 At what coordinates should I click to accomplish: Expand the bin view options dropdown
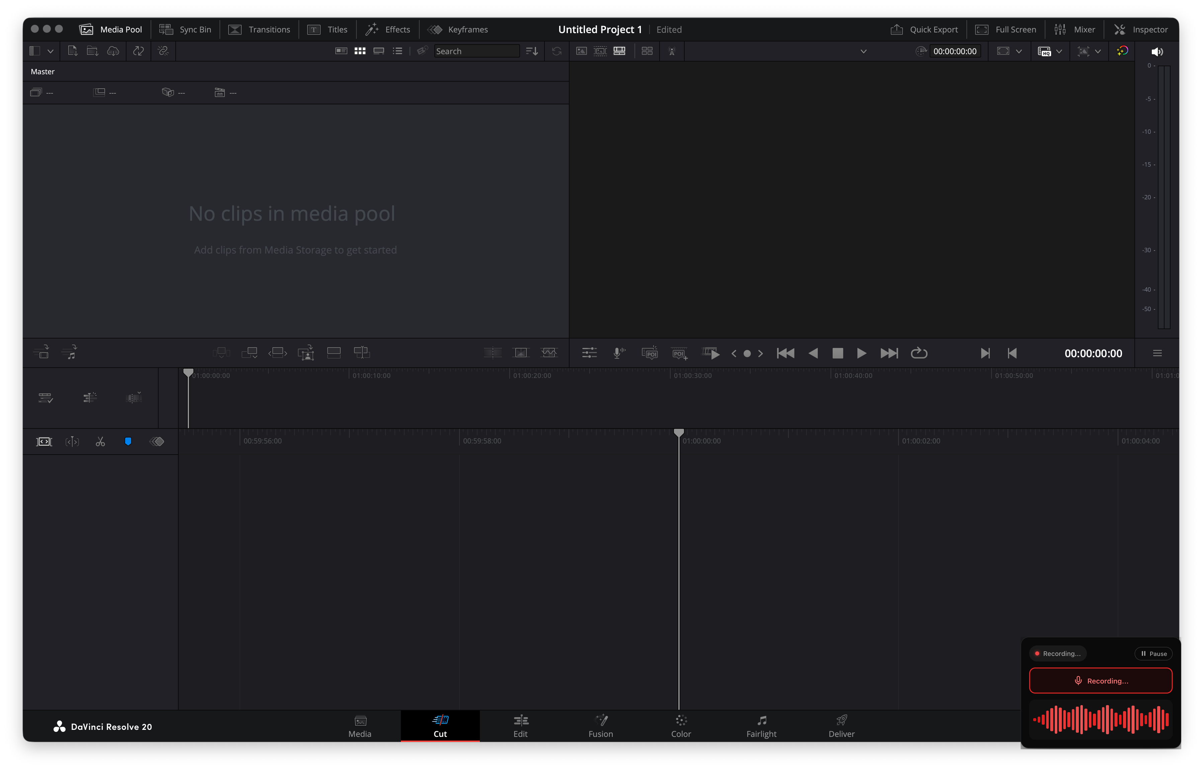pos(50,51)
